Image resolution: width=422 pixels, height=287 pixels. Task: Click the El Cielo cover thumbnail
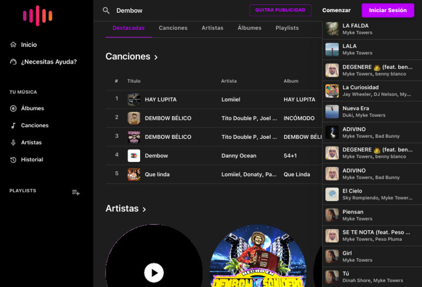[332, 194]
